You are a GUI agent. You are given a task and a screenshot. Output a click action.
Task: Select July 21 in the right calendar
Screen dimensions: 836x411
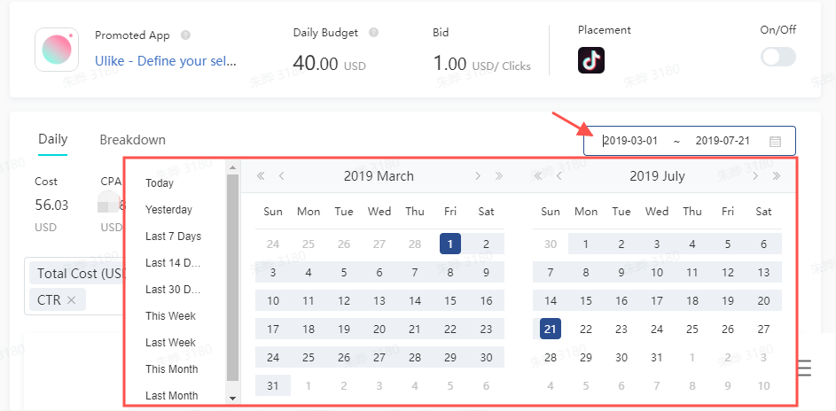[550, 329]
